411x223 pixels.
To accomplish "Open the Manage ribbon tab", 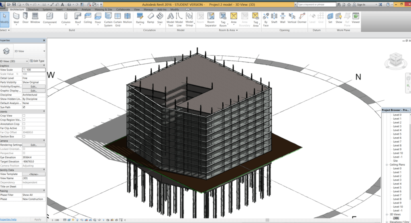I will (x=149, y=10).
